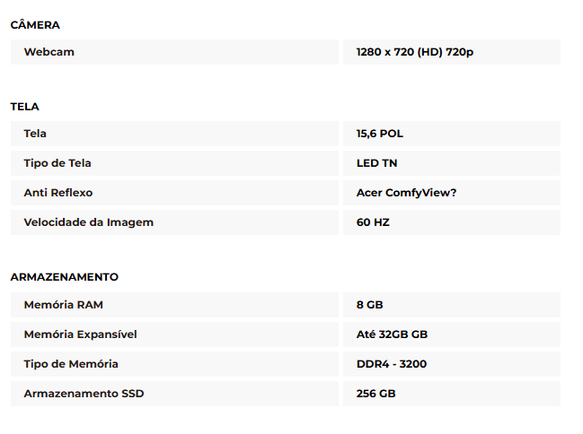The height and width of the screenshot is (434, 583).
Task: Select the Anti Reflexo row label
Action: tap(174, 193)
